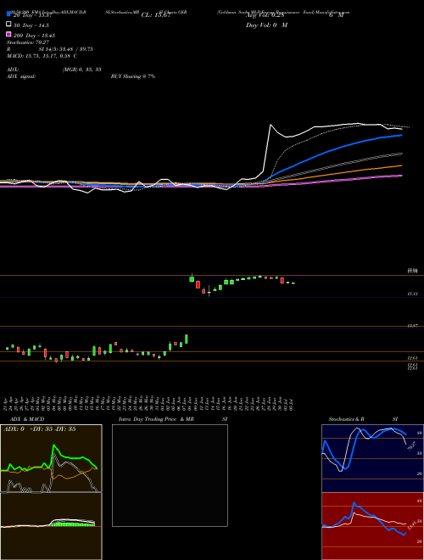Click the magenta 200 Day legend swatch

coord(8,34)
